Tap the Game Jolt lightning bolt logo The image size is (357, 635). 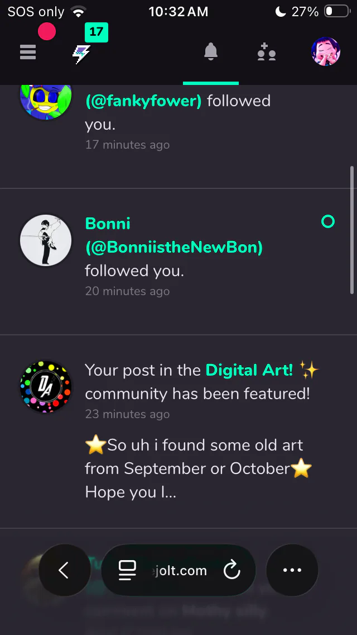[x=81, y=54]
